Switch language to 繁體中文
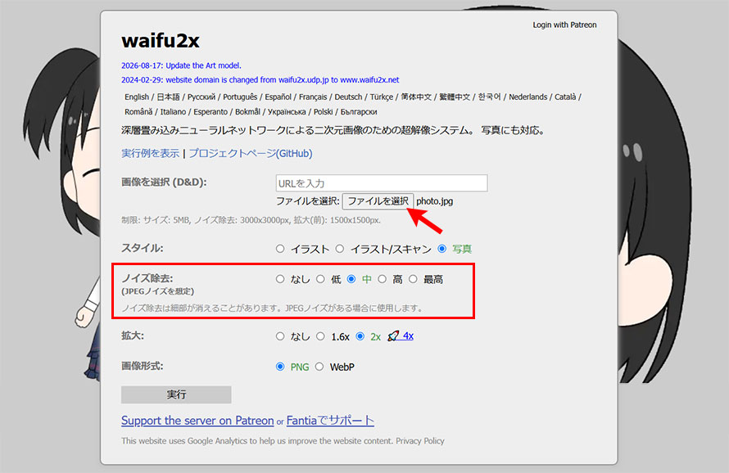Image resolution: width=729 pixels, height=473 pixels. (455, 97)
